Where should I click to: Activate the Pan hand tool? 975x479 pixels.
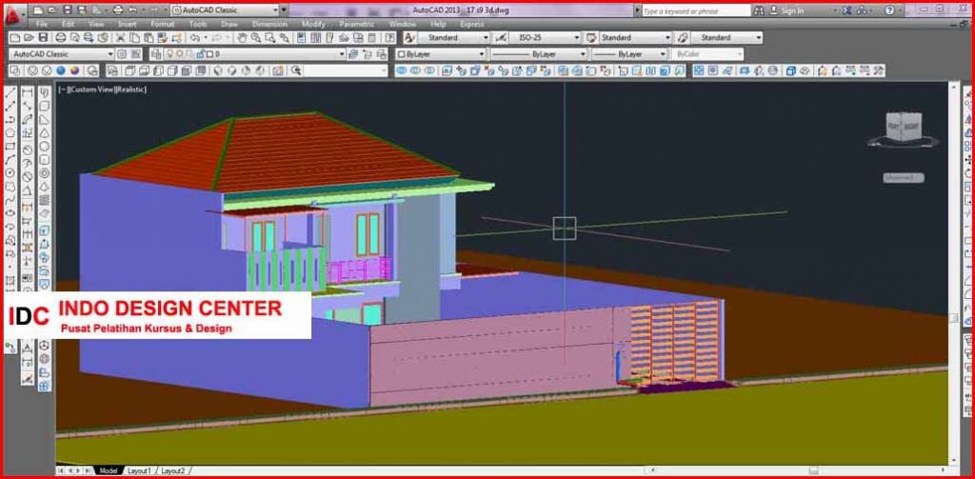click(x=241, y=38)
